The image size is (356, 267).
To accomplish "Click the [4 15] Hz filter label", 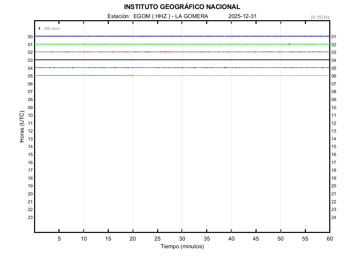I will 320,17.
